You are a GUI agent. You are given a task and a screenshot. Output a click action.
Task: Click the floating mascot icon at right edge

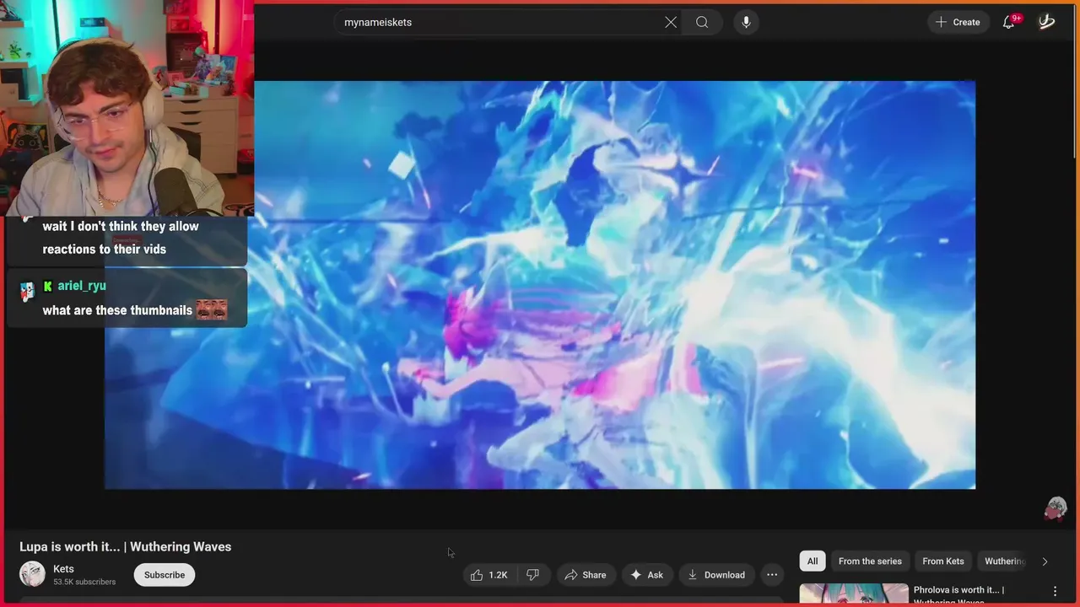pyautogui.click(x=1056, y=508)
